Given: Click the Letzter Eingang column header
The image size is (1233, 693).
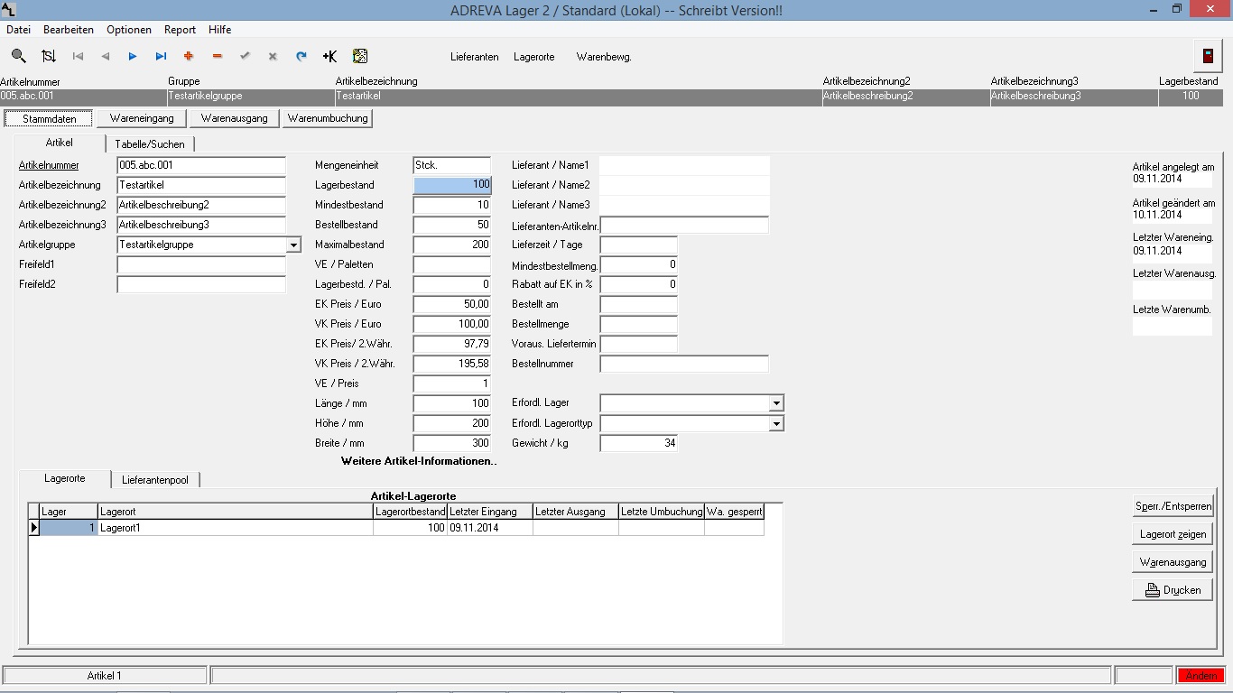Looking at the screenshot, I should pos(489,512).
